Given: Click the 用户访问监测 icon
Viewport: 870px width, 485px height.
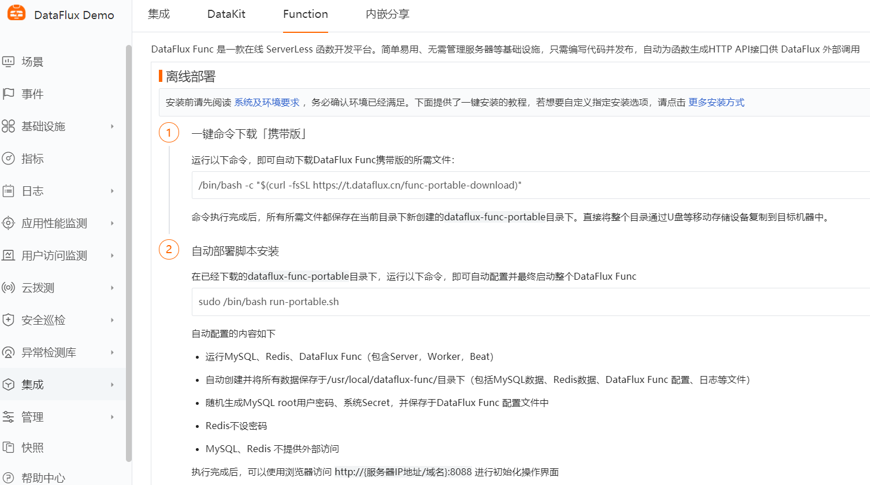Looking at the screenshot, I should tap(8, 255).
